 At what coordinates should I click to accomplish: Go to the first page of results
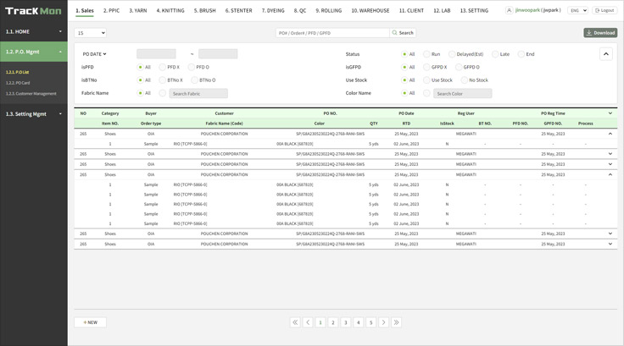(295, 322)
